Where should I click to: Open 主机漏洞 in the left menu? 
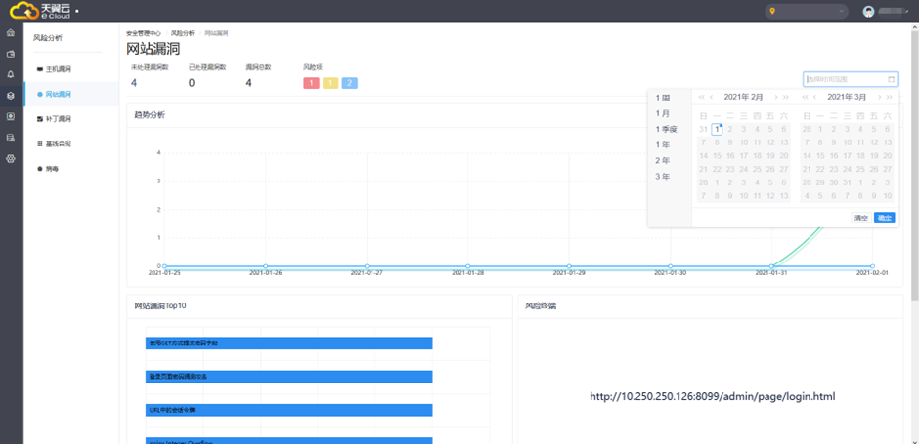(59, 69)
